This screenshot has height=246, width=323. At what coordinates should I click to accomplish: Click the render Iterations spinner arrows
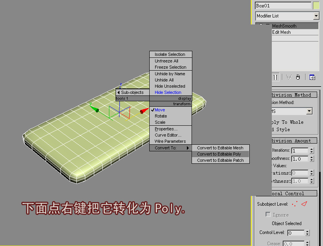[x=312, y=173]
